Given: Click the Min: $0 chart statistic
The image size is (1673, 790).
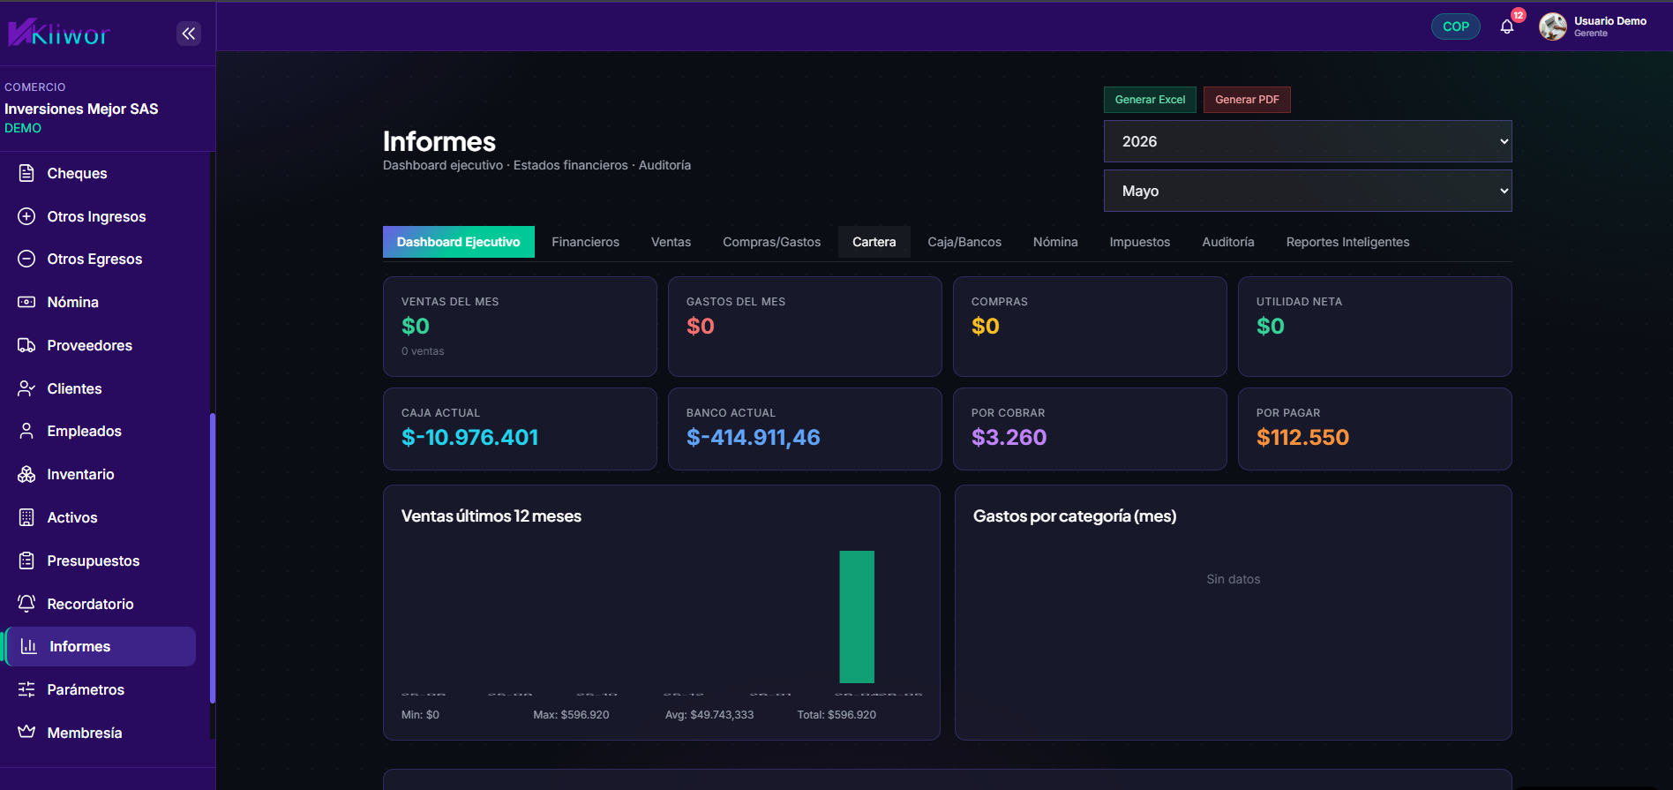Looking at the screenshot, I should (x=420, y=715).
